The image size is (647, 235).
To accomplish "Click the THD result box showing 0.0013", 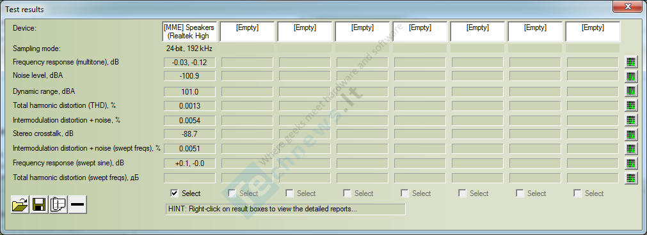I will (190, 106).
